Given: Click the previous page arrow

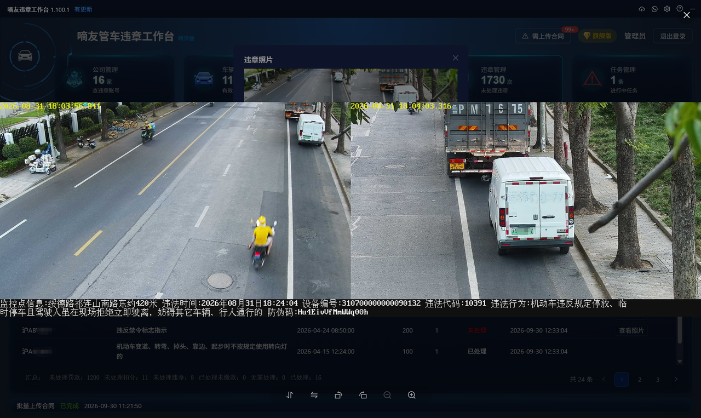Looking at the screenshot, I should click(x=604, y=379).
